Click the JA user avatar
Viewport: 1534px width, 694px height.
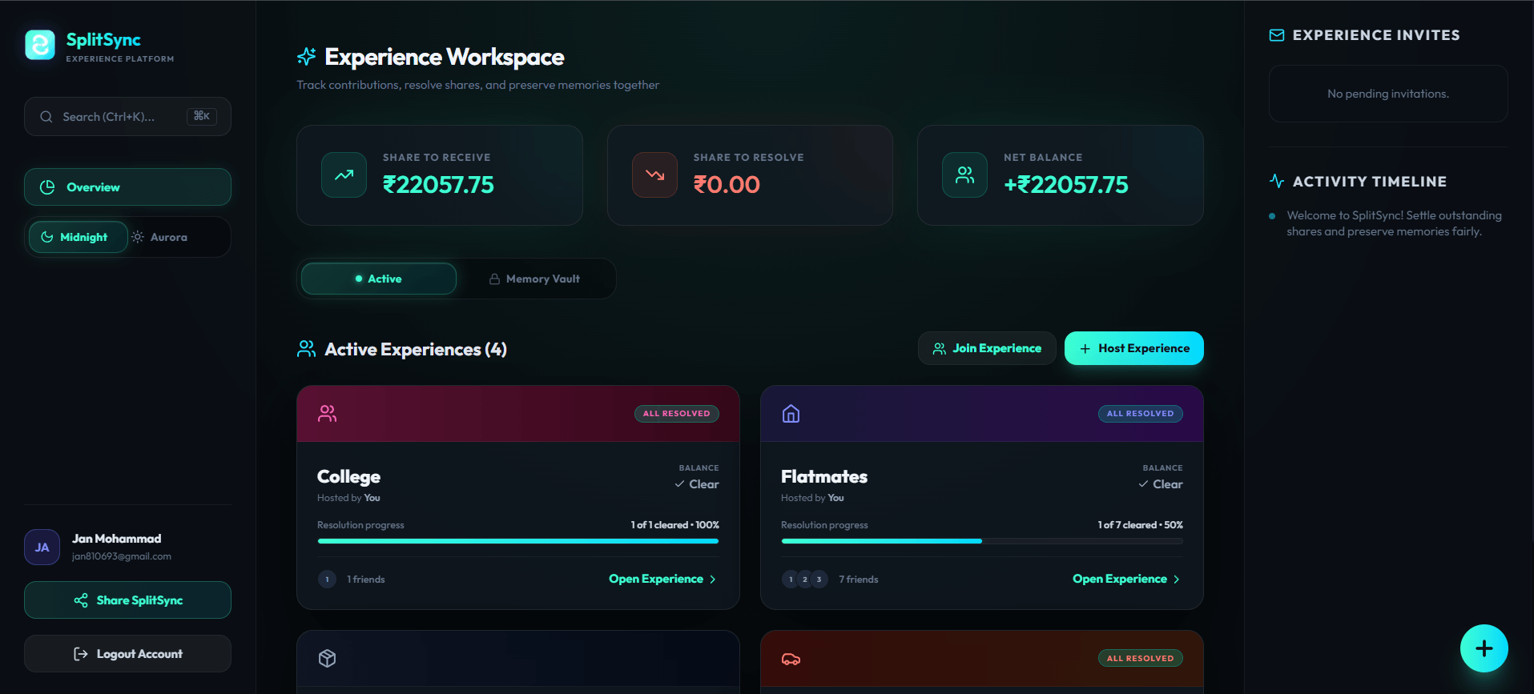[x=42, y=548]
